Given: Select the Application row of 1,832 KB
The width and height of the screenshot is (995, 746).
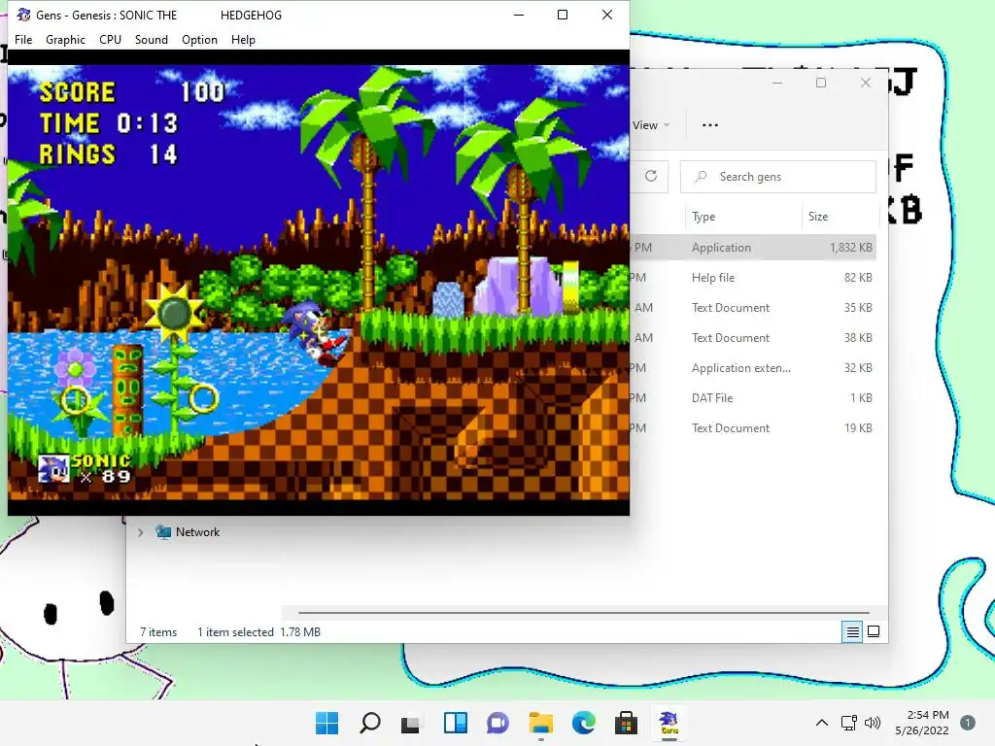Looking at the screenshot, I should pos(754,248).
